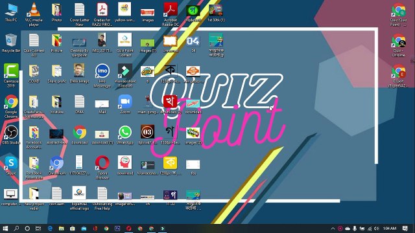Show hidden system tray icons
The image size is (415, 233).
click(333, 228)
